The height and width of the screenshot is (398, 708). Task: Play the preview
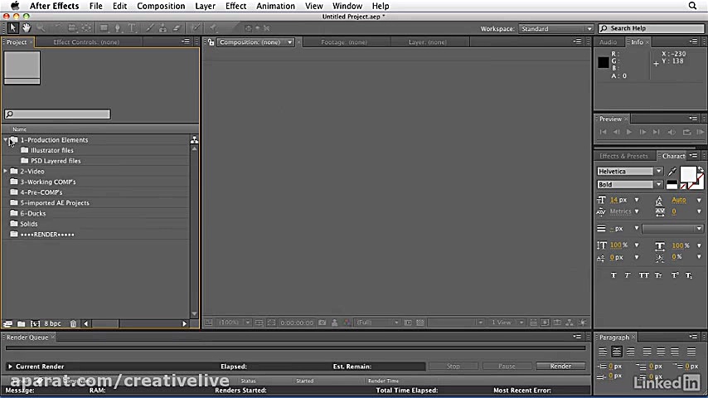click(629, 132)
